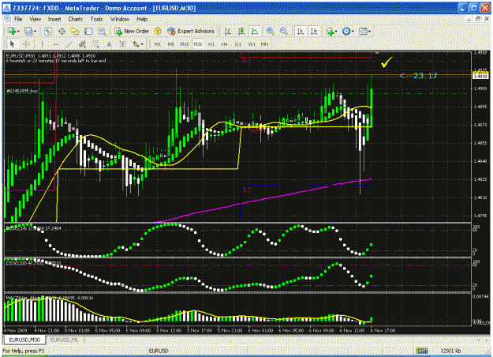Select the crosshair tool
Image resolution: width=493 pixels, height=357 pixels.
(25, 44)
